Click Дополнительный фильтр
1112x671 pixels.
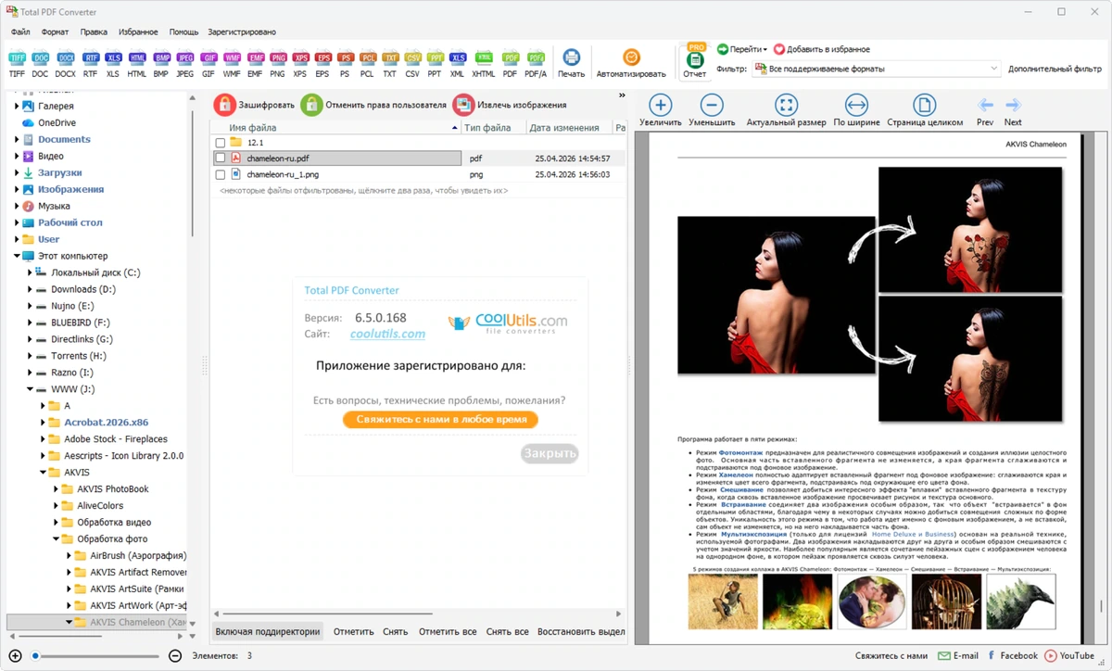click(x=1055, y=69)
